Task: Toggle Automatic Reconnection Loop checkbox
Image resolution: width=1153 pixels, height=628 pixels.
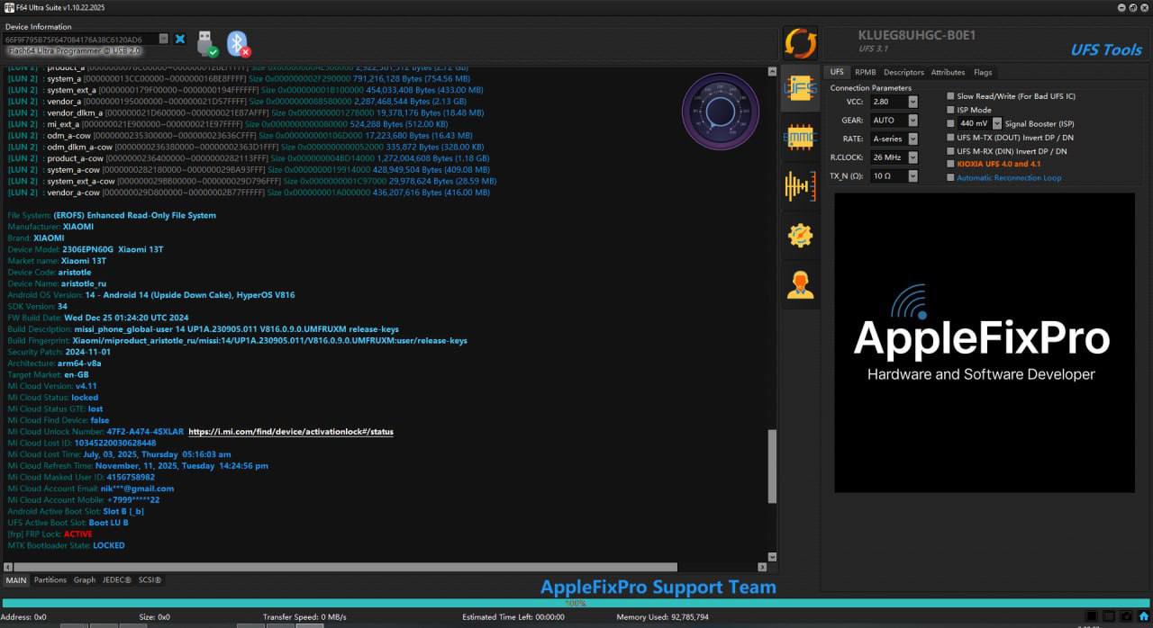Action: [950, 177]
